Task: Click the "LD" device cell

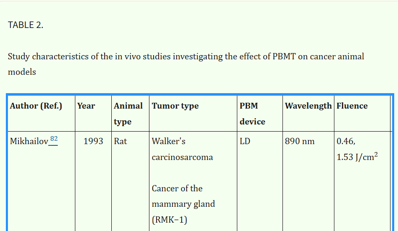Action: pyautogui.click(x=245, y=141)
